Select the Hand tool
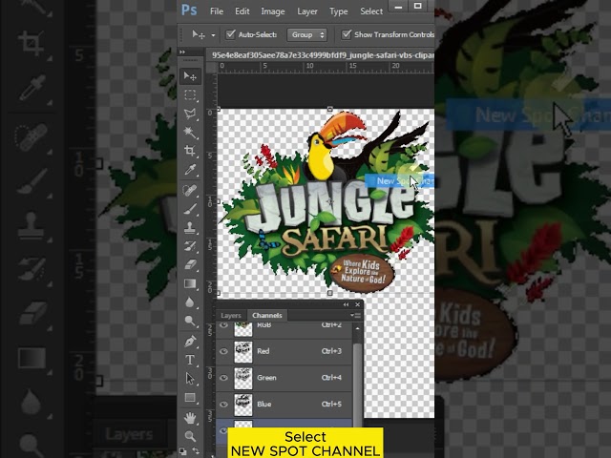This screenshot has width=611, height=458. coord(190,418)
